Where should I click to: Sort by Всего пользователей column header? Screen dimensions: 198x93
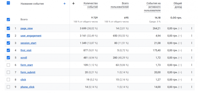pos(120,5)
